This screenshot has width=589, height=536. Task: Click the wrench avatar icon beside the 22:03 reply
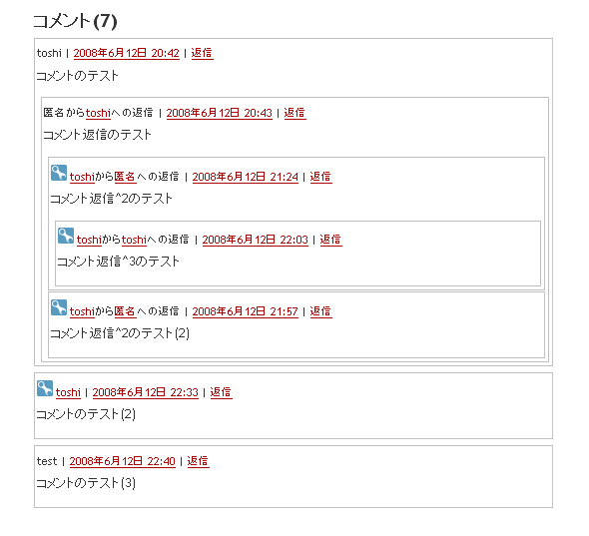point(66,236)
